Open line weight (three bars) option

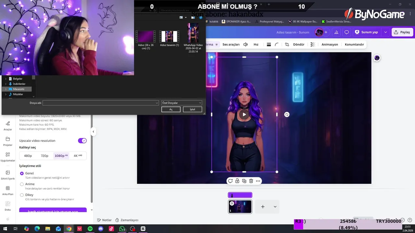click(269, 44)
